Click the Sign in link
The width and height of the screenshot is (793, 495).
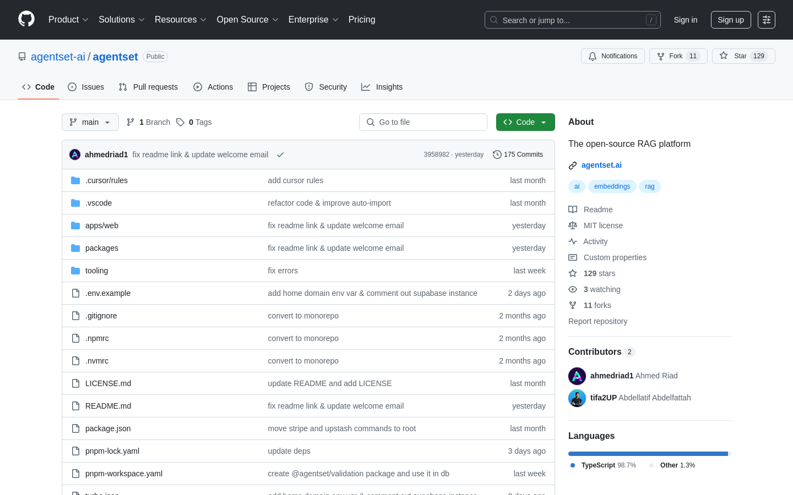(x=686, y=20)
